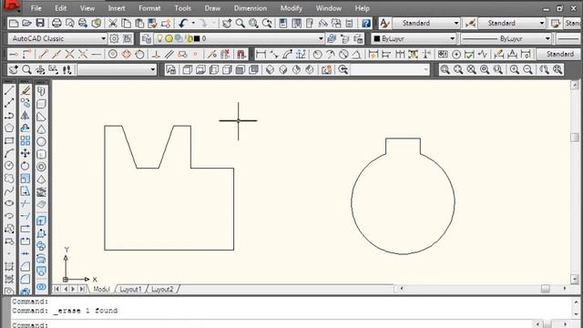Choose the Move modify tool
The width and height of the screenshot is (583, 328).
point(26,153)
